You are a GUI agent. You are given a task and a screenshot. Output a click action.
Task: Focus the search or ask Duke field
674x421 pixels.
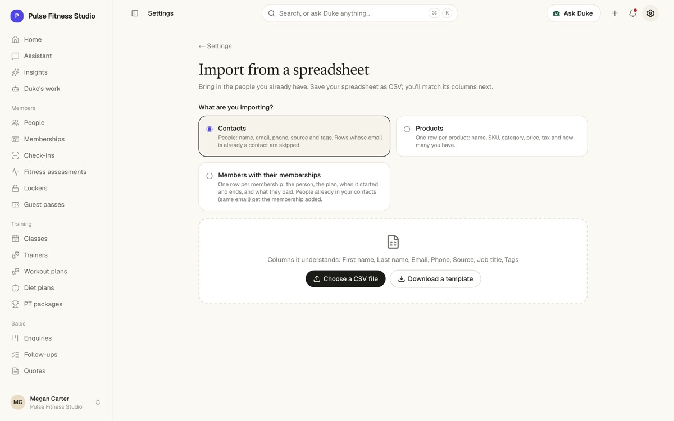pyautogui.click(x=359, y=13)
